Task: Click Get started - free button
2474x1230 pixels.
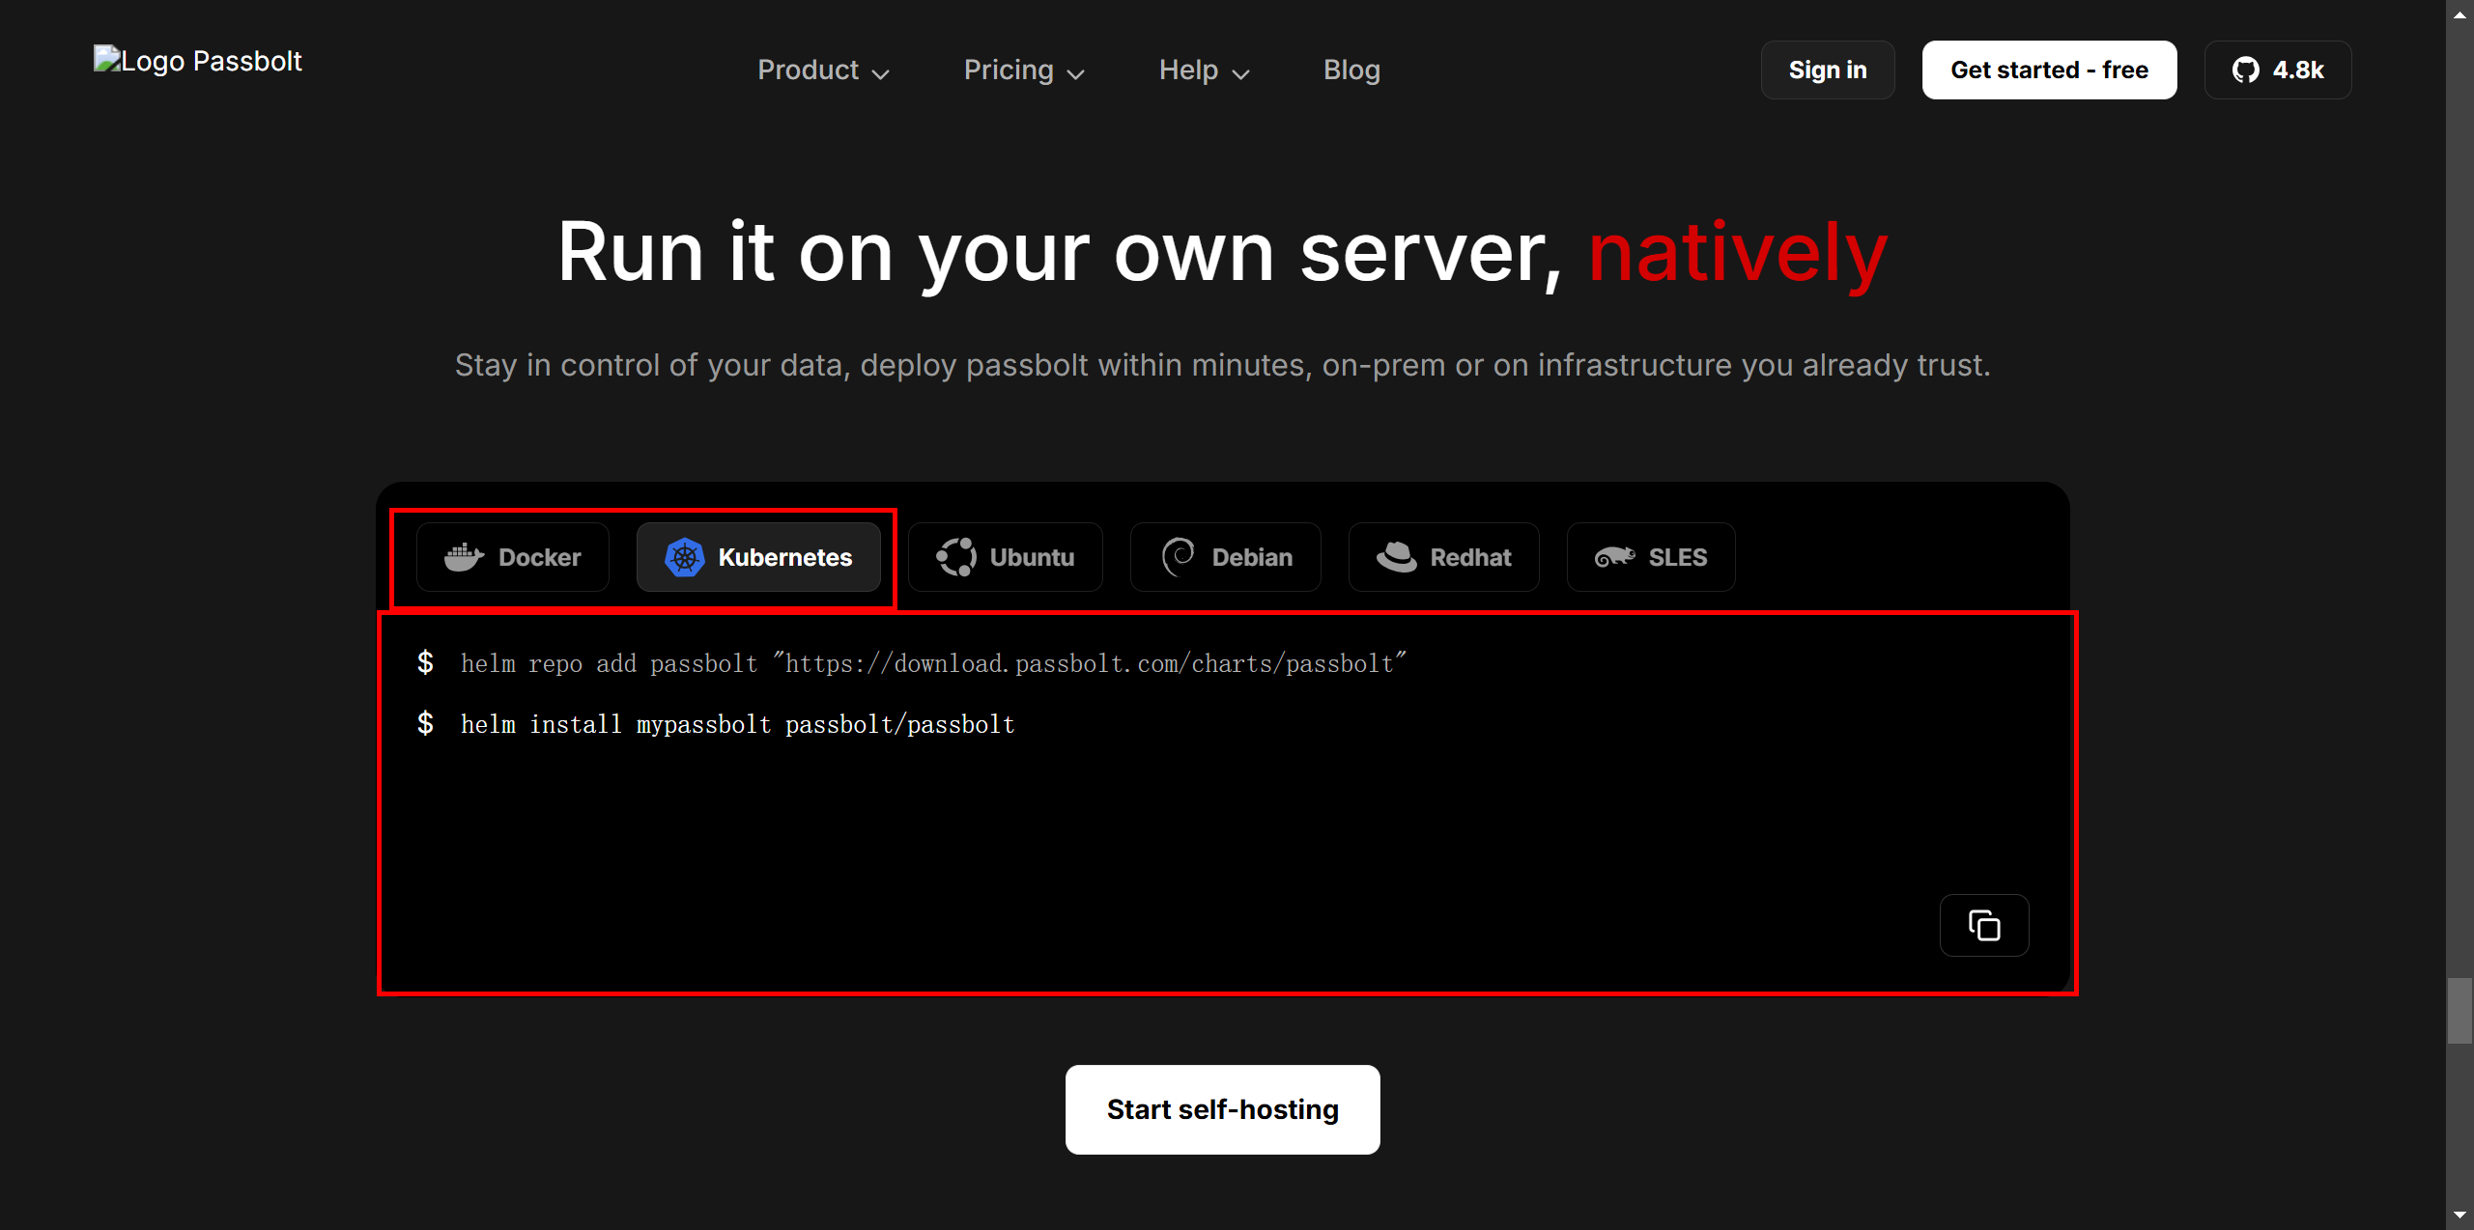Action: [x=2048, y=70]
